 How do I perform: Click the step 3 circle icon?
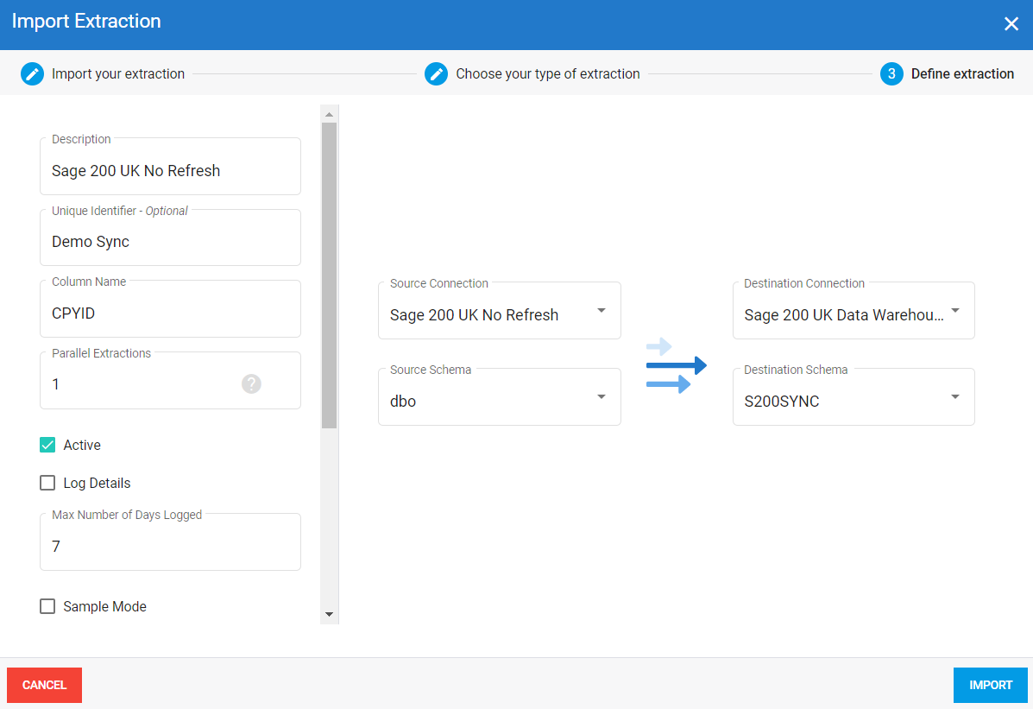pos(891,73)
